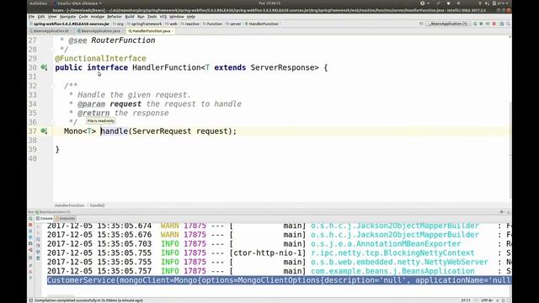
Task: Click the UTF-8 encoding in status bar
Action: 487,300
